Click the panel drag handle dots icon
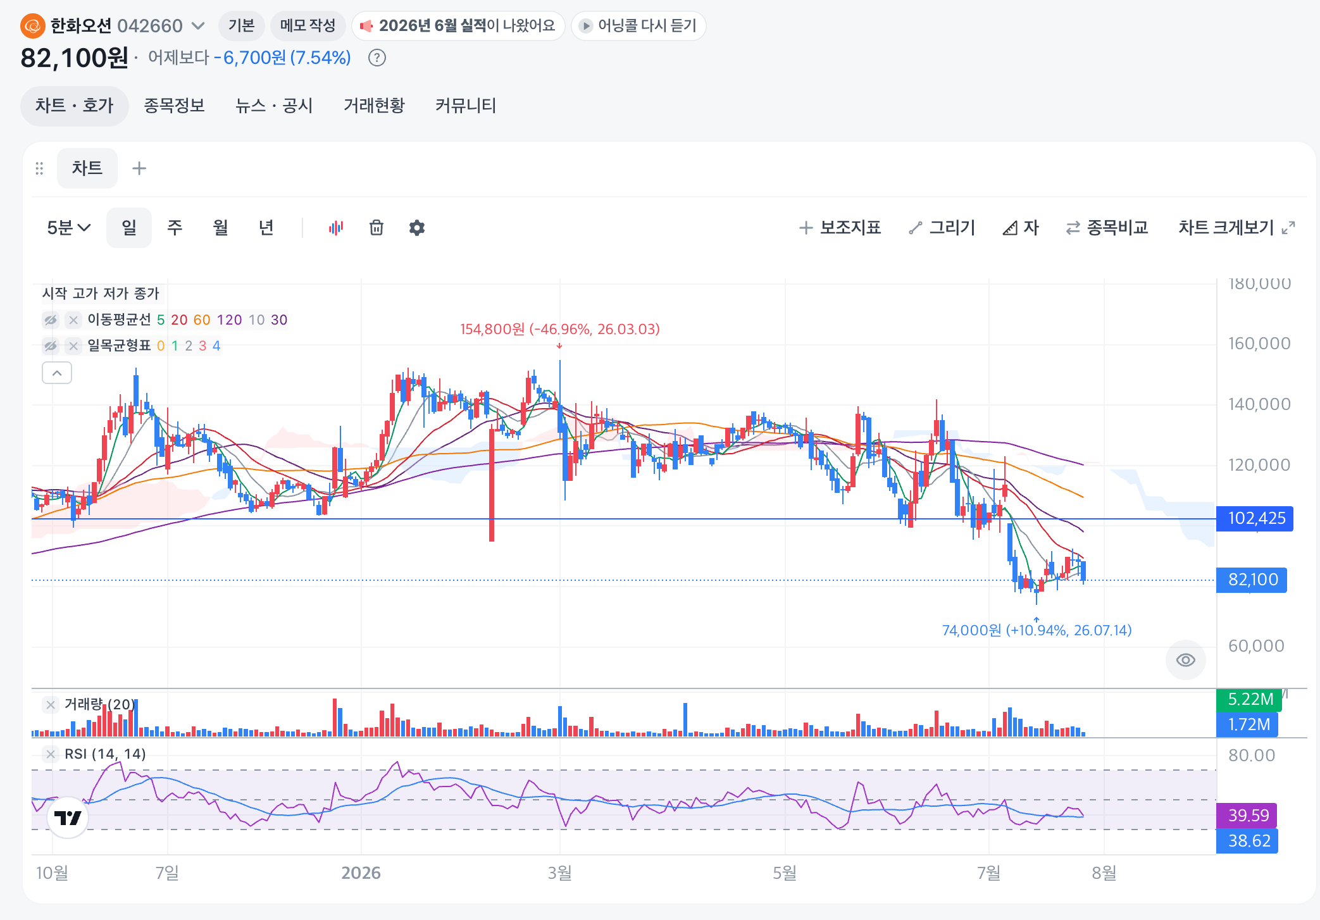Viewport: 1320px width, 920px height. click(x=39, y=168)
